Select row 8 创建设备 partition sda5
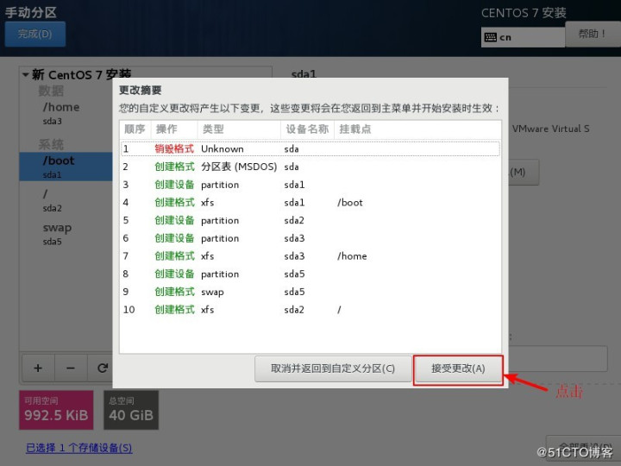Image resolution: width=621 pixels, height=466 pixels. pos(310,274)
